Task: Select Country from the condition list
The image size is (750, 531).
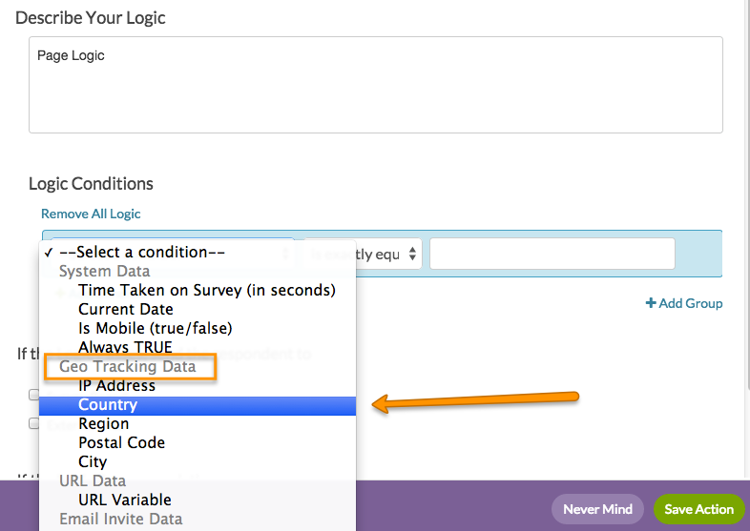Action: point(108,405)
